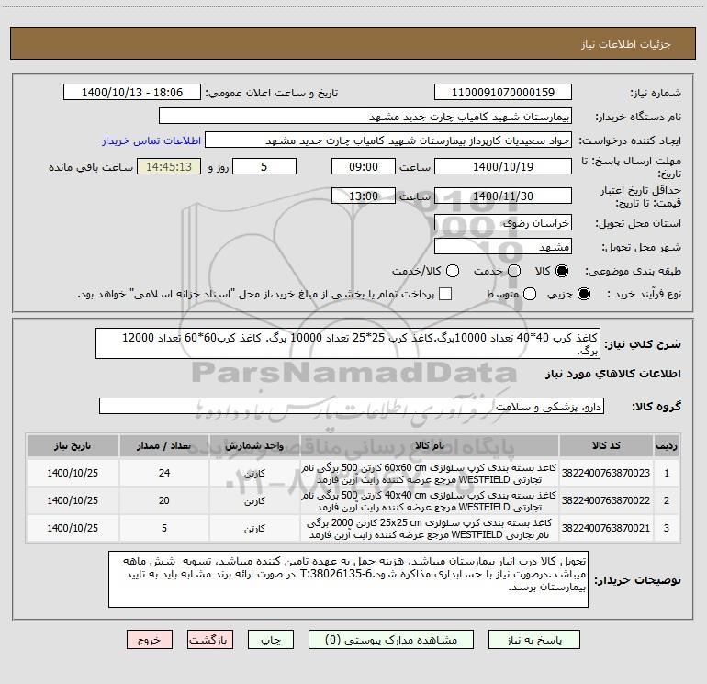The image size is (707, 684).
Task: Click the تاریخ نیاز column header
Action: click(x=73, y=446)
